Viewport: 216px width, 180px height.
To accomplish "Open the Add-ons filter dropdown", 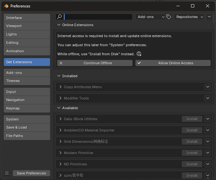I will point(150,17).
